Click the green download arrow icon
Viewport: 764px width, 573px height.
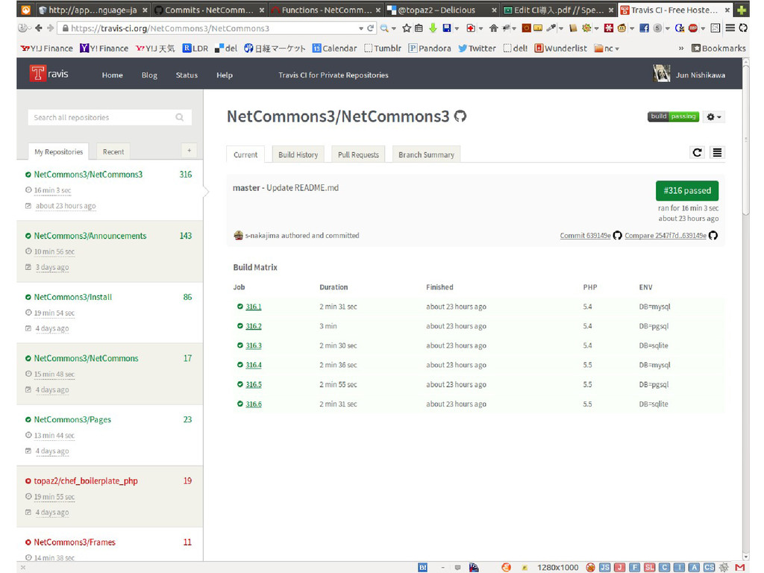click(433, 28)
